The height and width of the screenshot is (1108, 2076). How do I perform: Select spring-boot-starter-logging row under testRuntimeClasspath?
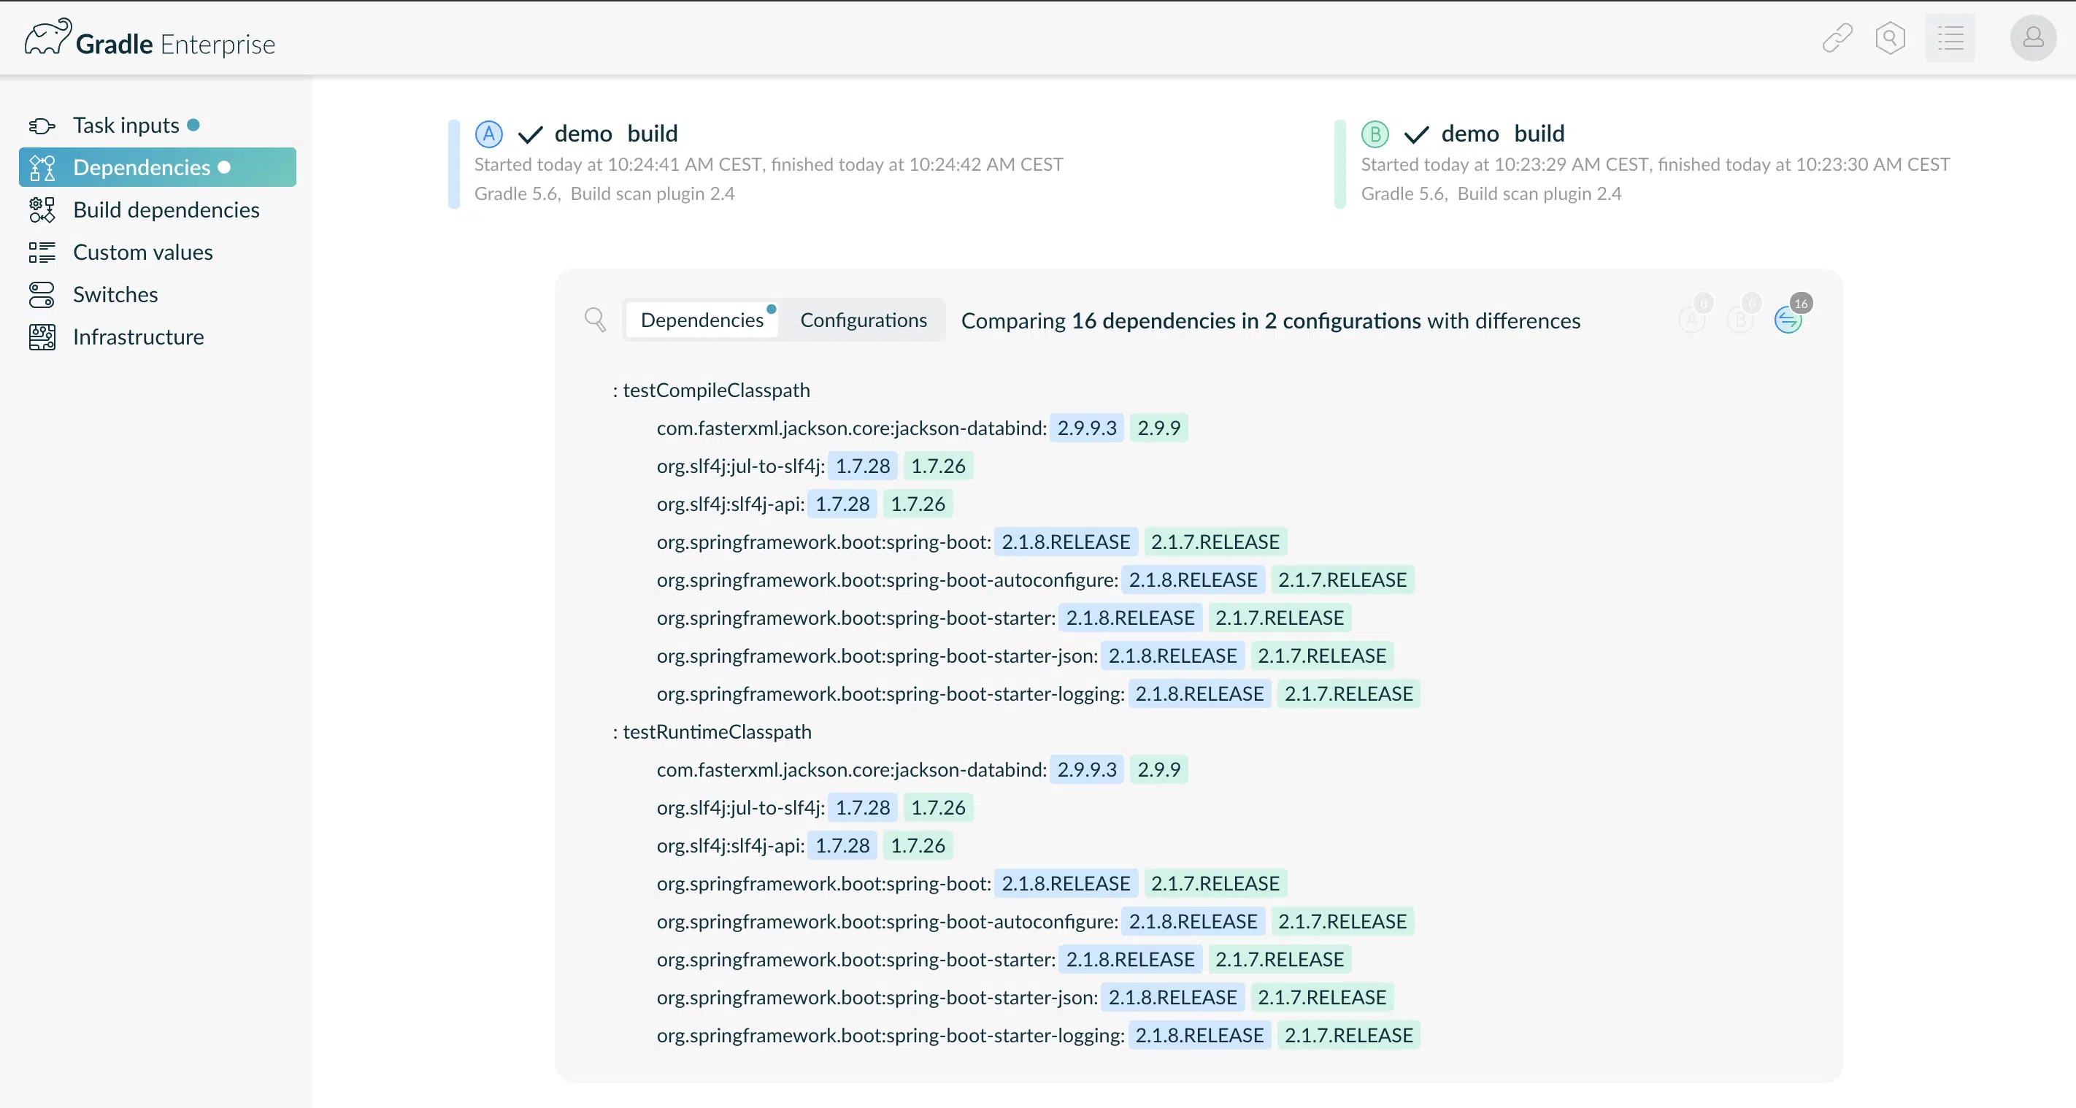pos(1038,1035)
